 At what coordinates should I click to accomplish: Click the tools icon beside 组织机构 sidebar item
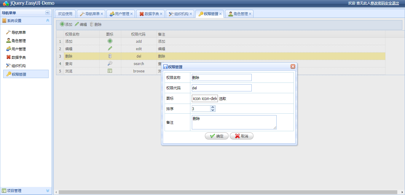click(9, 65)
